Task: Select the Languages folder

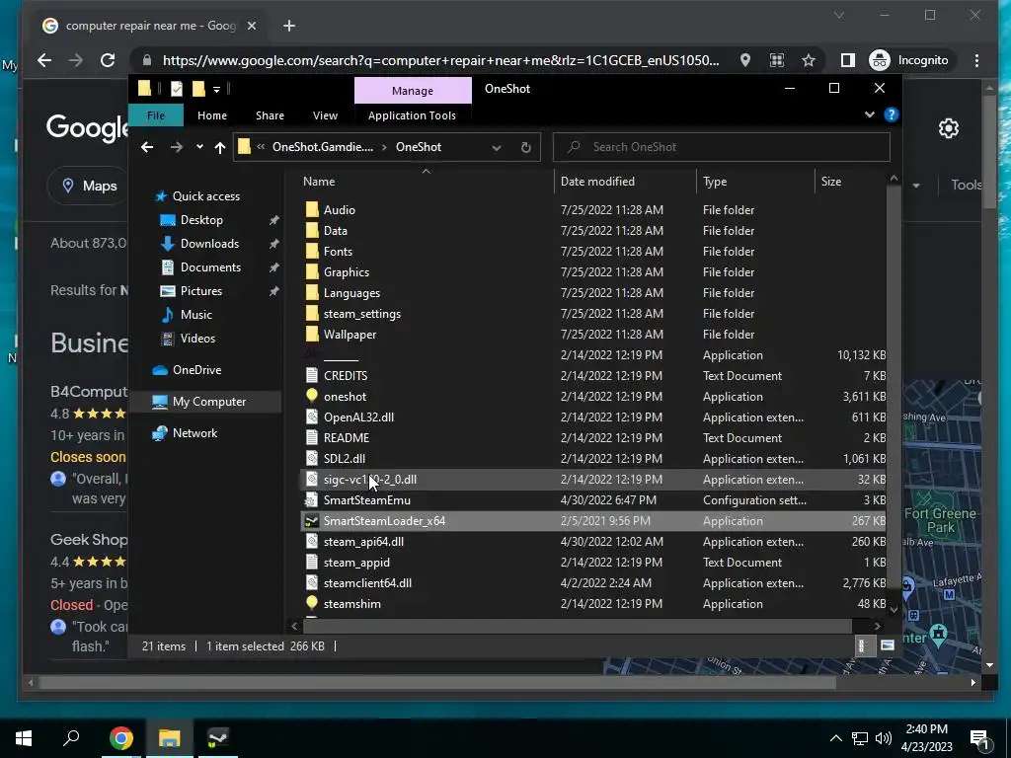Action: click(351, 292)
